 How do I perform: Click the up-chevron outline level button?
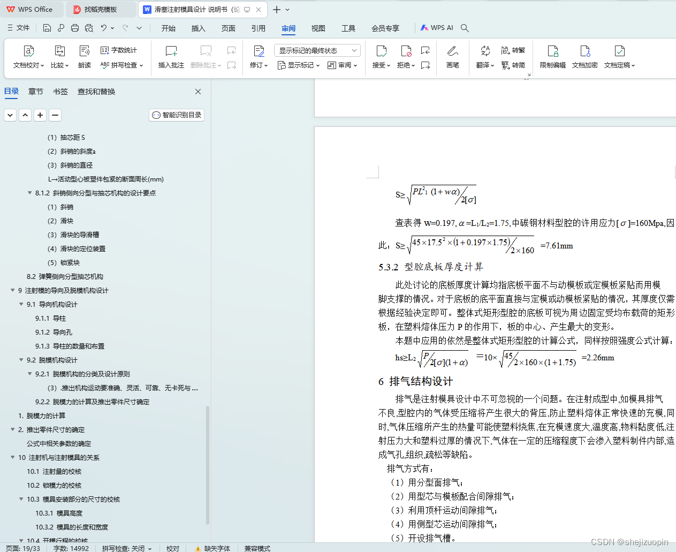point(25,115)
